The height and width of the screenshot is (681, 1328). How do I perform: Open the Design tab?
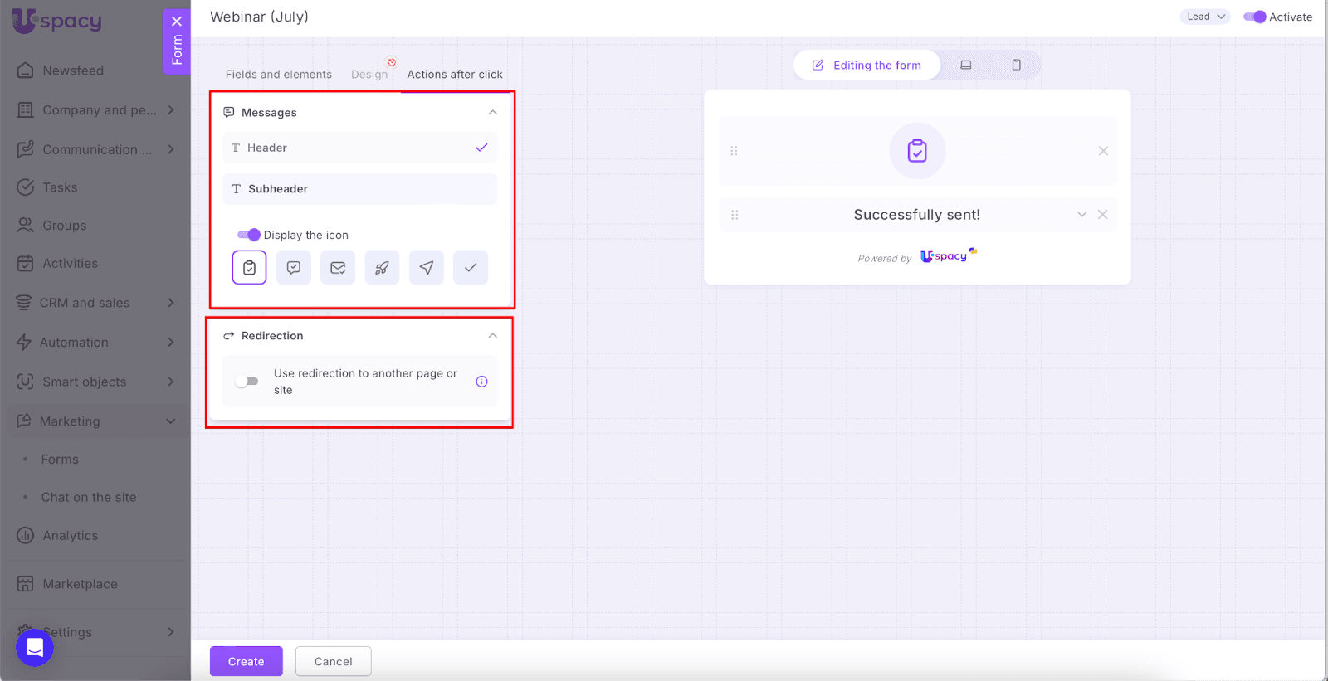point(369,75)
